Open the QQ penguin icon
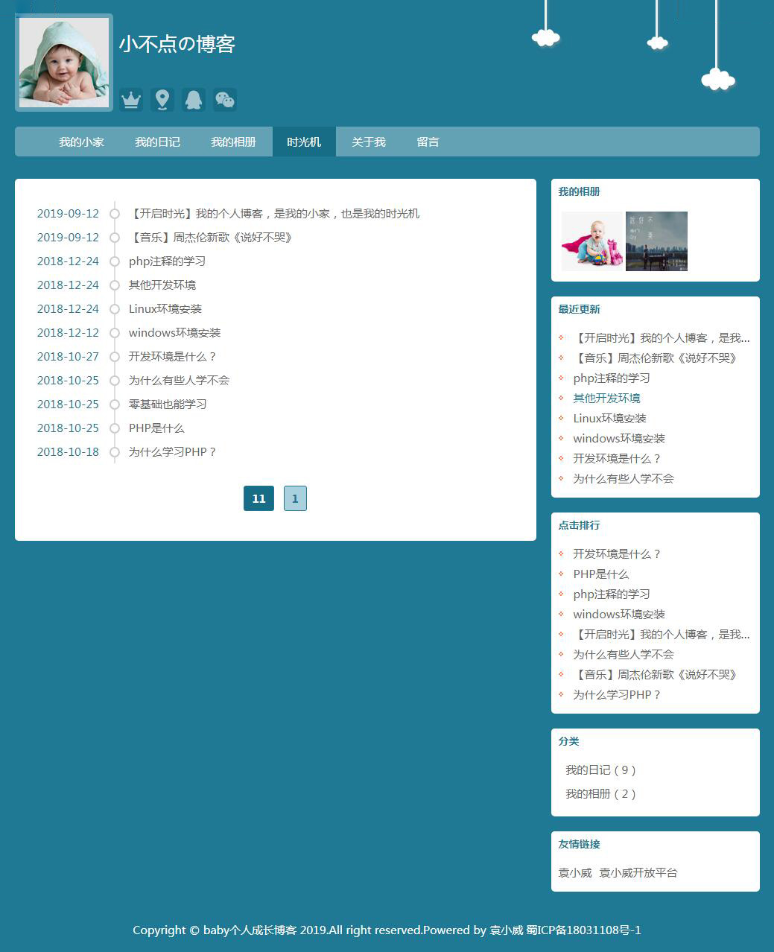Image resolution: width=774 pixels, height=952 pixels. (x=194, y=99)
